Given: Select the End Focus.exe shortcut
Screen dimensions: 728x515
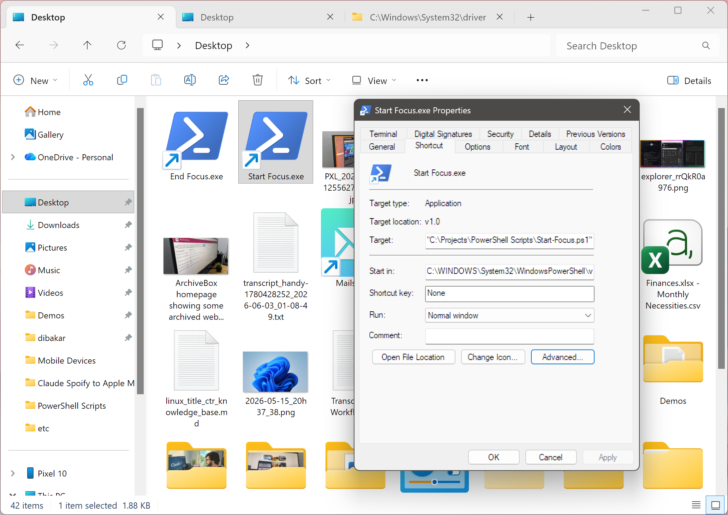Looking at the screenshot, I should pos(196,142).
